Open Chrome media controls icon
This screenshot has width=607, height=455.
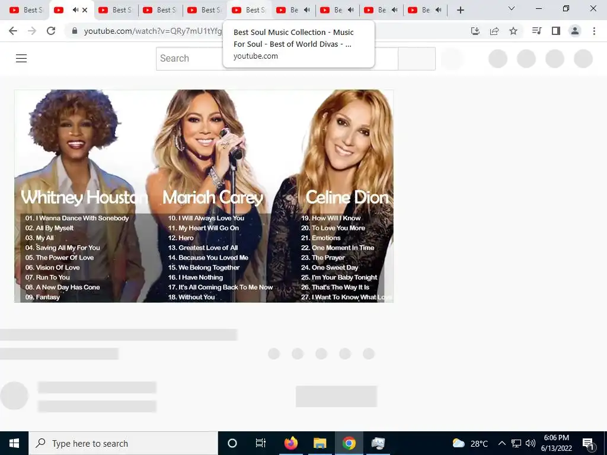coord(536,31)
